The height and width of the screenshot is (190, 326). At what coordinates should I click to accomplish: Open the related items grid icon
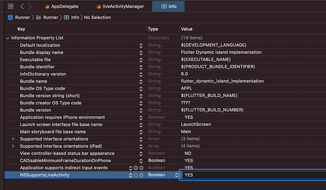pyautogui.click(x=10, y=7)
